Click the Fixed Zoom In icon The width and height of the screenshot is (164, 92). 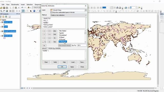tap(10, 11)
